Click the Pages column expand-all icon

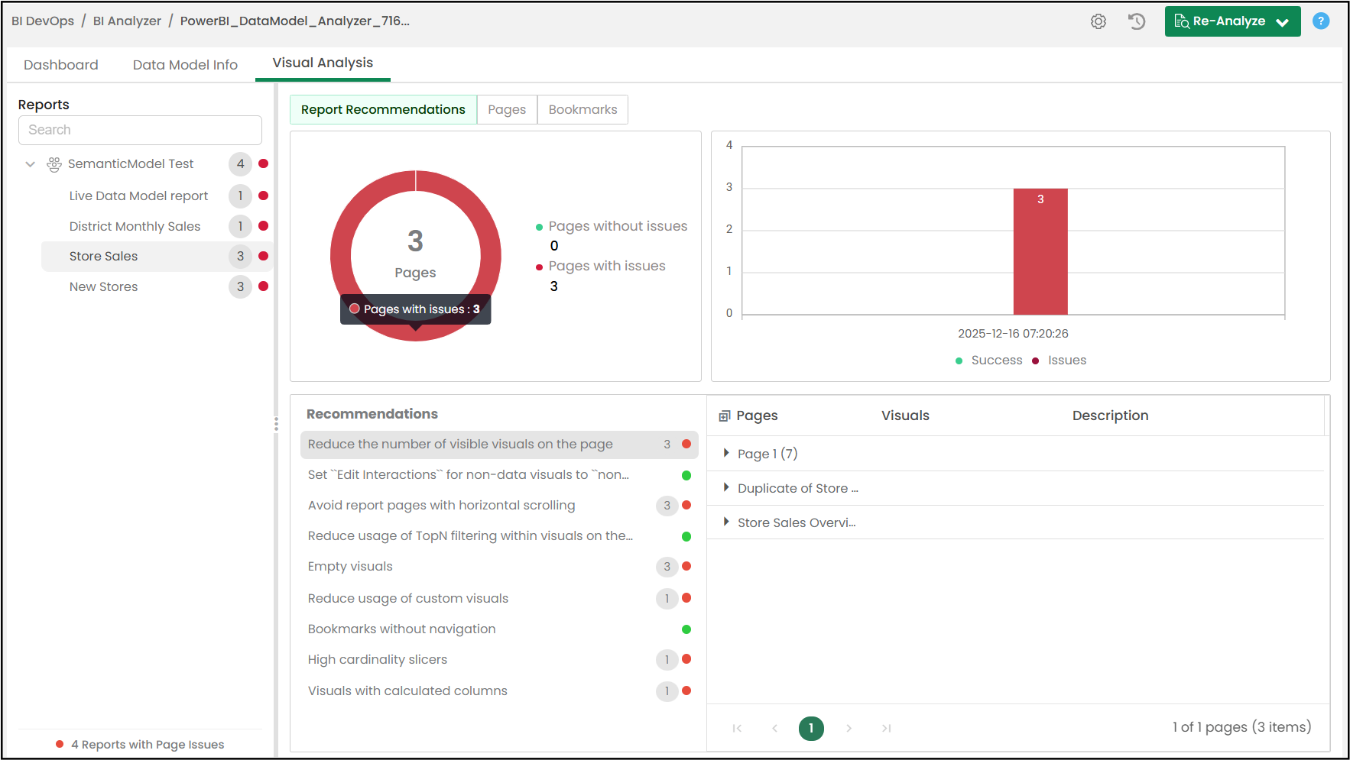[725, 416]
